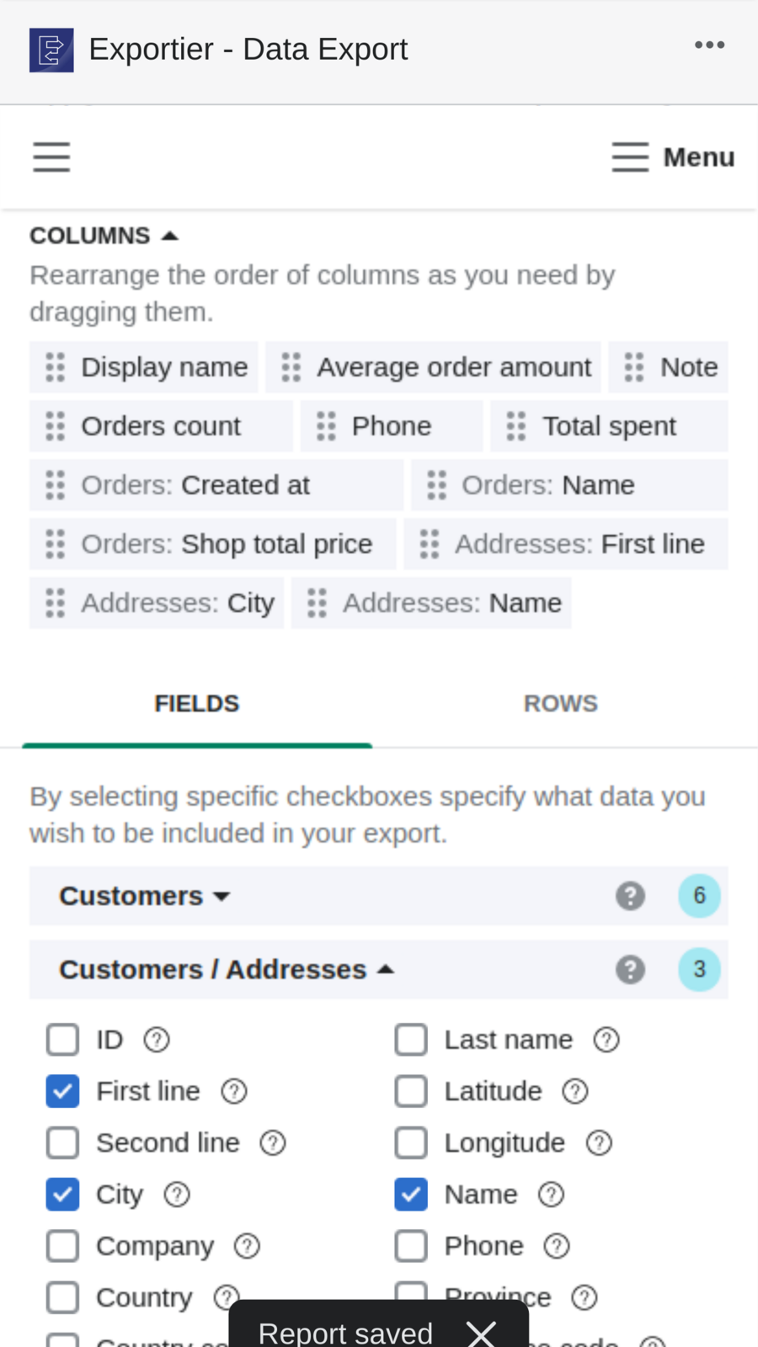Select the FIELDS tab
The width and height of the screenshot is (758, 1347).
coord(196,701)
